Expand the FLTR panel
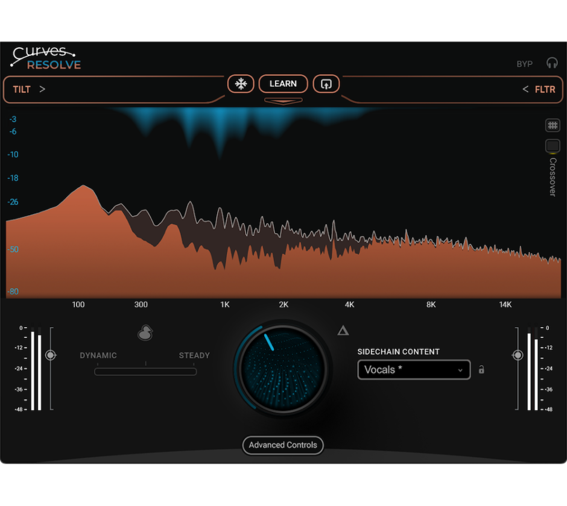567x506 pixels. (539, 89)
